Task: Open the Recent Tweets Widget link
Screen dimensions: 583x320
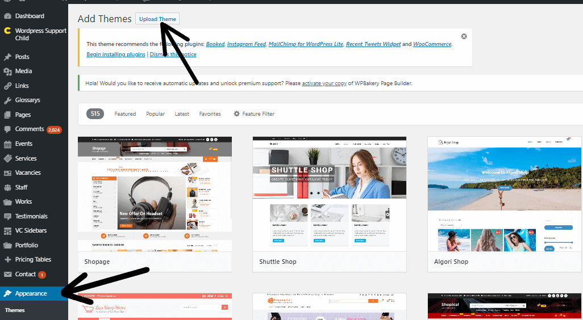Action: (x=373, y=44)
